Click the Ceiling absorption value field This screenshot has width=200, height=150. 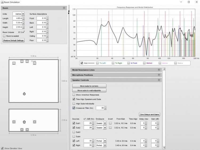pos(41,36)
